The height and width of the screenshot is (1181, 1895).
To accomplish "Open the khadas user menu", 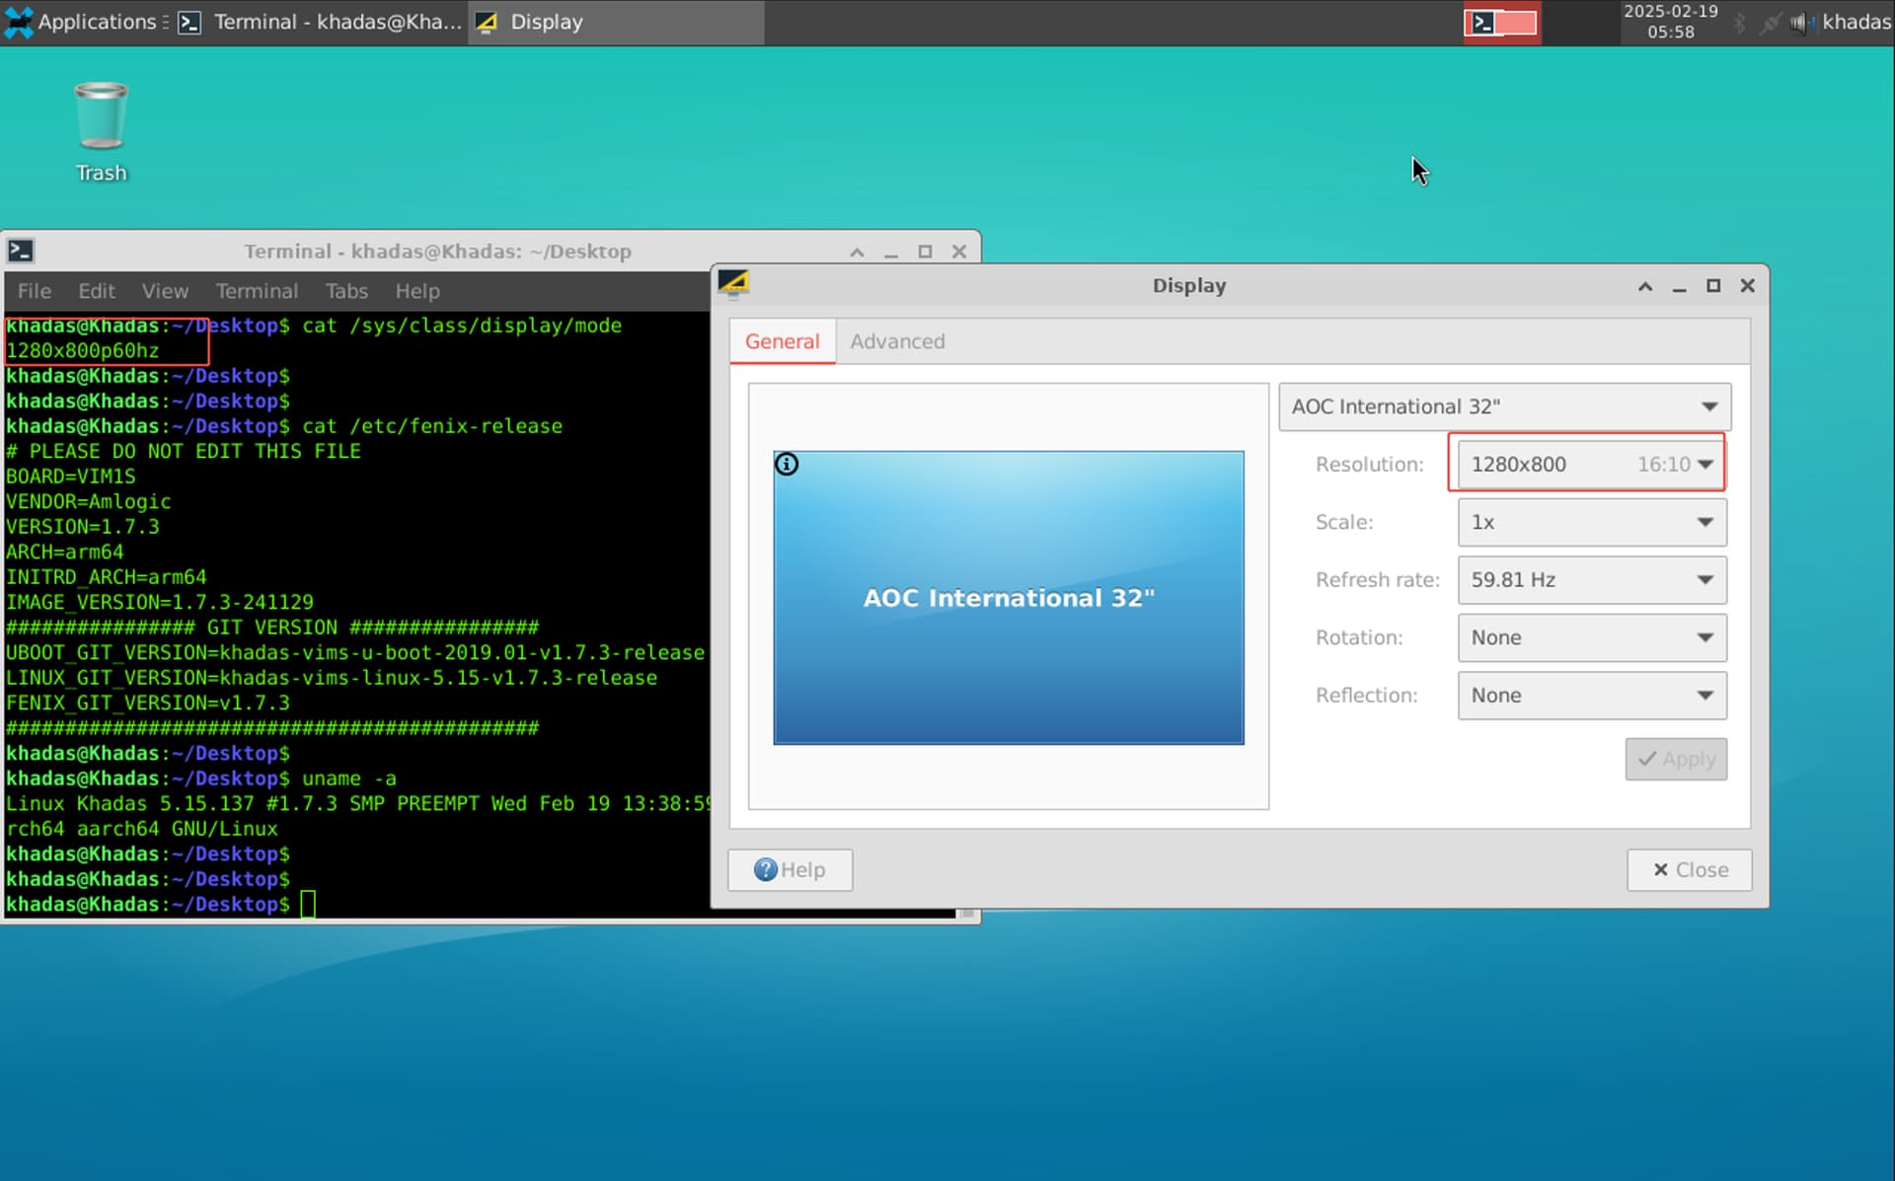I will point(1856,22).
